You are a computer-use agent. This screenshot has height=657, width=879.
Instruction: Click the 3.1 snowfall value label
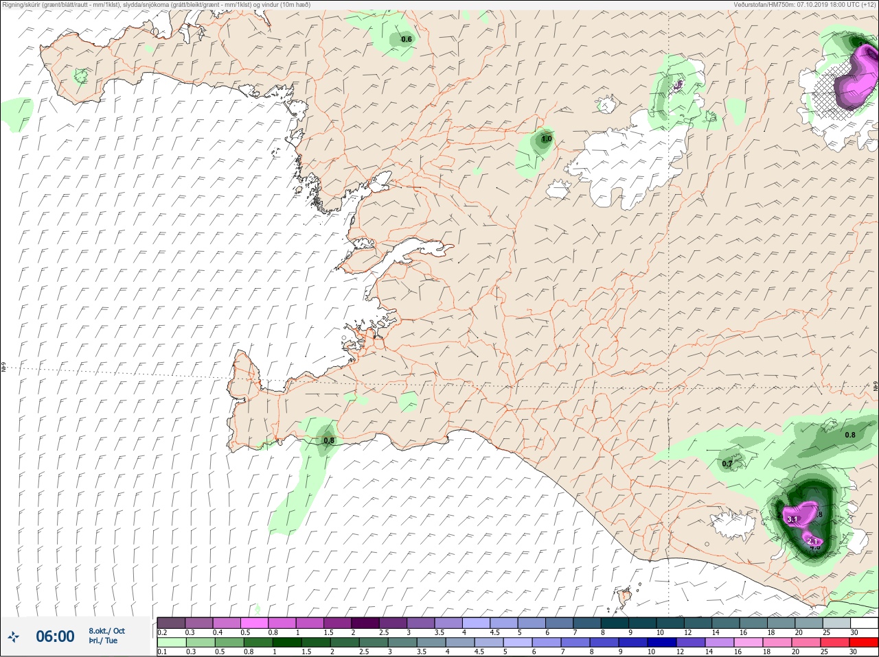tap(792, 519)
